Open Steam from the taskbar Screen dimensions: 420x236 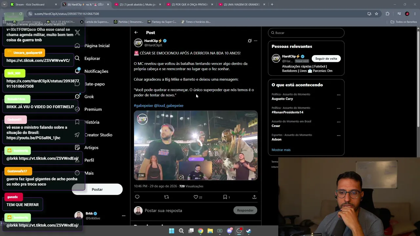(x=249, y=231)
